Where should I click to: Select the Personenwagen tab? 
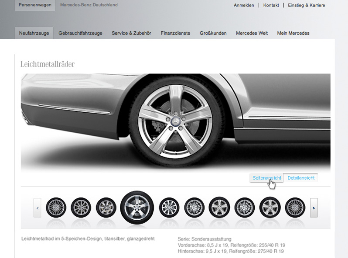(x=35, y=5)
